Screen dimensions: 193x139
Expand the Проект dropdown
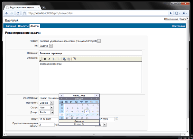coord(99,41)
